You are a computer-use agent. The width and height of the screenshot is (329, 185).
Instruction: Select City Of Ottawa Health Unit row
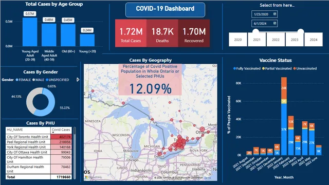[39, 152]
